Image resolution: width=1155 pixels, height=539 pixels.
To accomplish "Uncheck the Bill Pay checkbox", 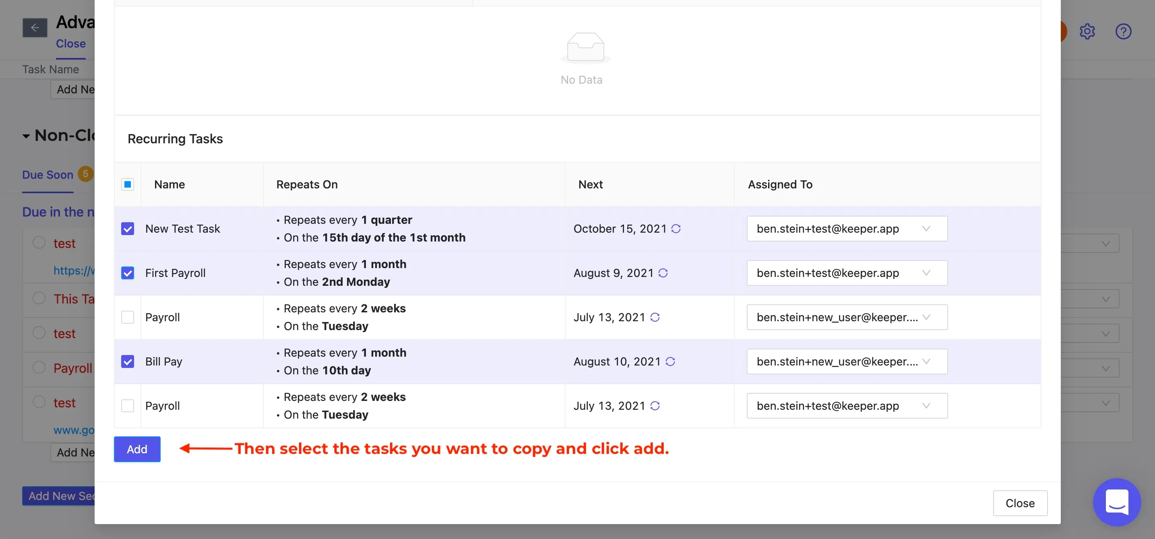I will [128, 361].
